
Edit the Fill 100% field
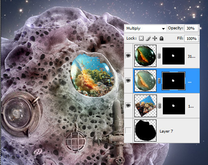(x=191, y=38)
